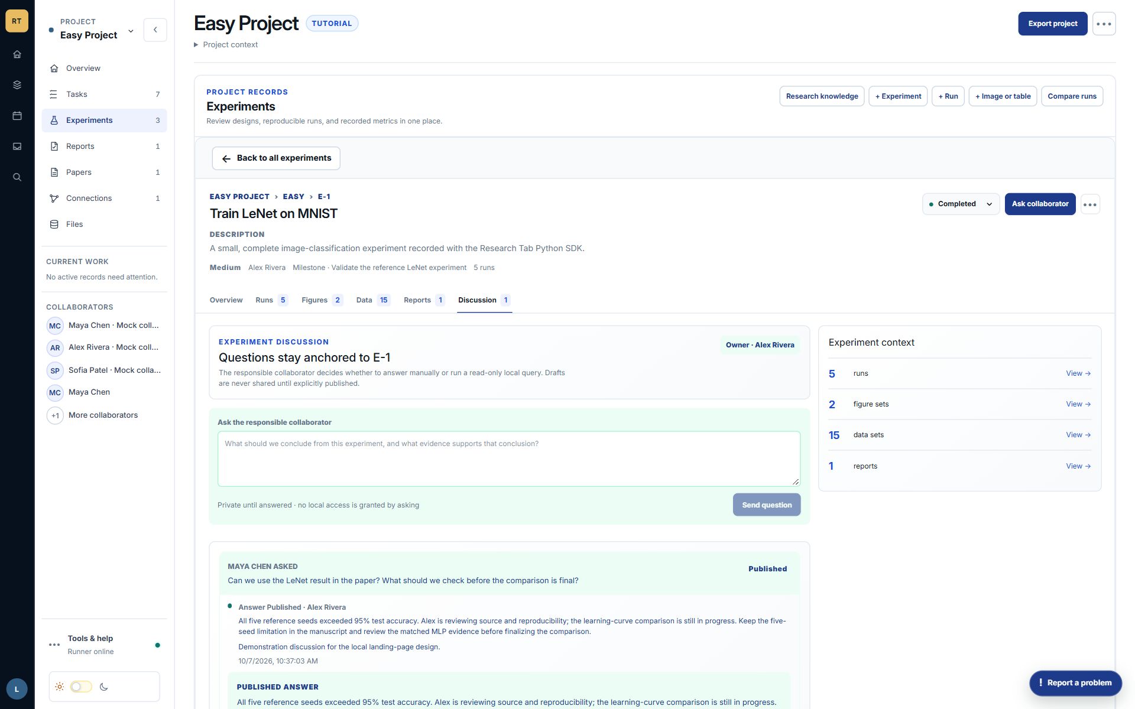Open the Easy Project selector dropdown

[x=93, y=30]
